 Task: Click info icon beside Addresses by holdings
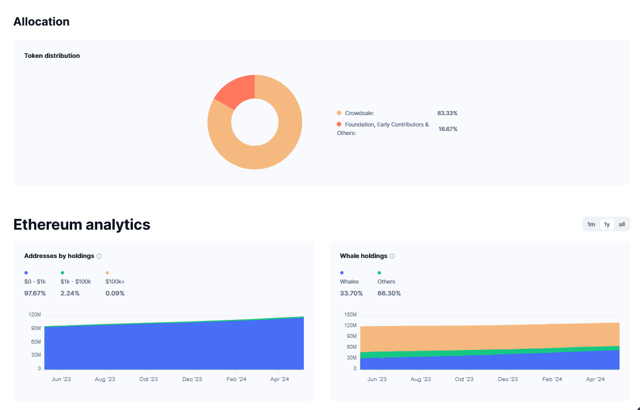click(x=99, y=256)
